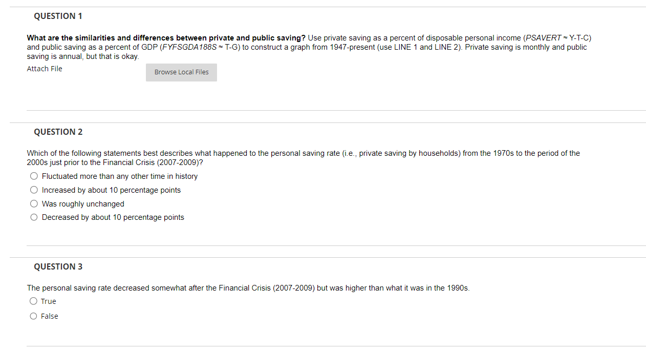Select the PSAVERT series mention in Question 1
Image resolution: width=646 pixels, height=350 pixels.
point(544,37)
